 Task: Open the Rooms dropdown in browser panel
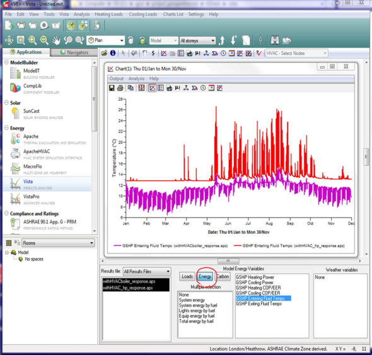pos(59,243)
